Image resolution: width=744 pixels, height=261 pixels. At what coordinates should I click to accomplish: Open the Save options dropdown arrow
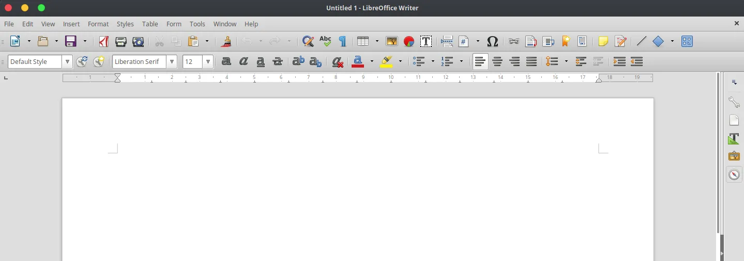tap(85, 41)
